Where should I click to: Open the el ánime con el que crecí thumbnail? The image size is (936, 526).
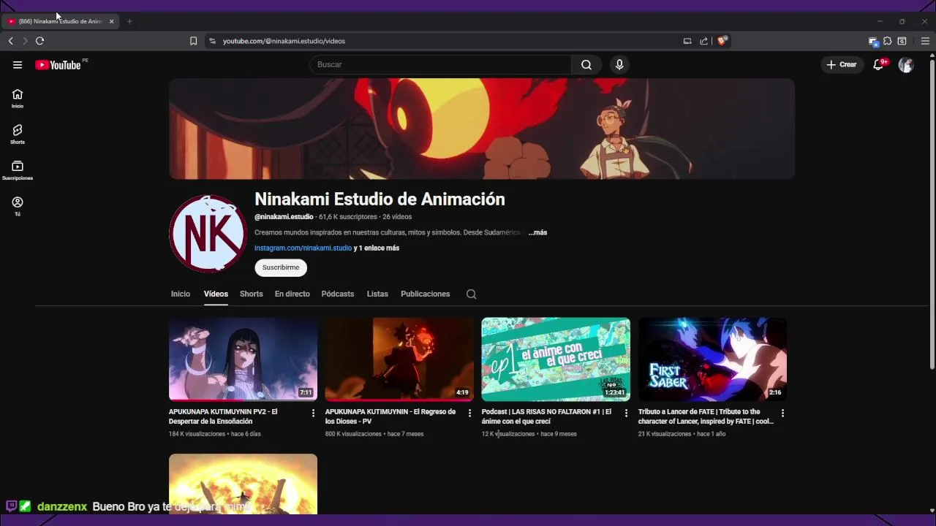pyautogui.click(x=556, y=359)
